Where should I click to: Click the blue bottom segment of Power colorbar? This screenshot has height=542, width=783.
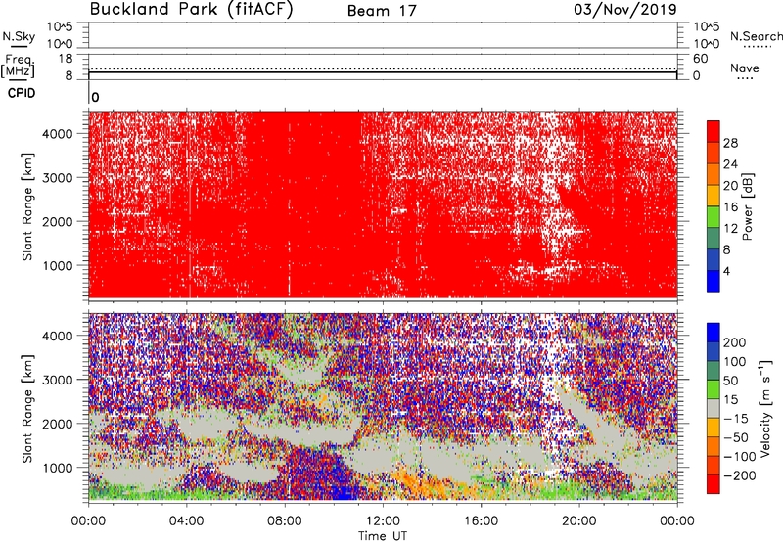(714, 281)
